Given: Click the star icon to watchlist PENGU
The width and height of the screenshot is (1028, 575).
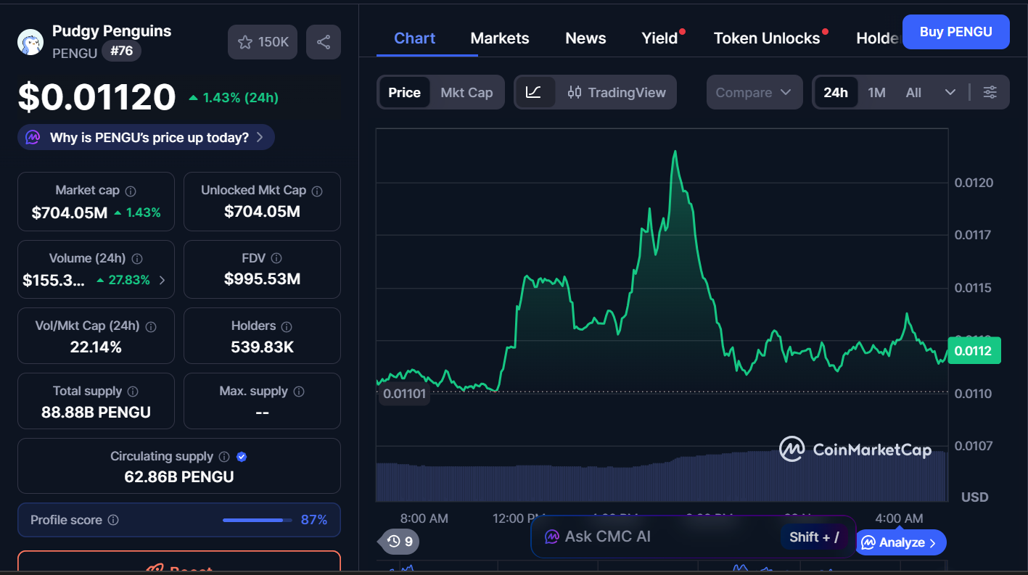Looking at the screenshot, I should tap(247, 41).
